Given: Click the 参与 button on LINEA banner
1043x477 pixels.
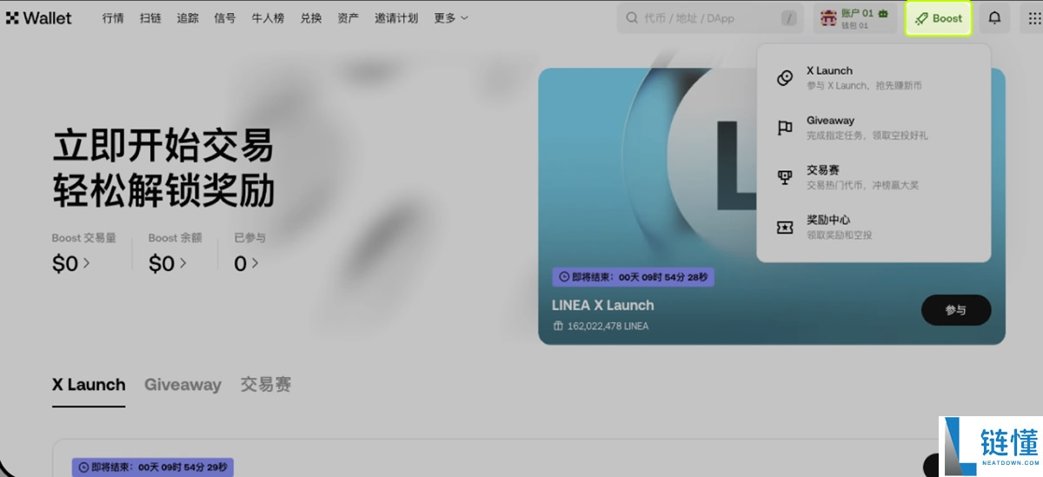Looking at the screenshot, I should click(x=956, y=310).
